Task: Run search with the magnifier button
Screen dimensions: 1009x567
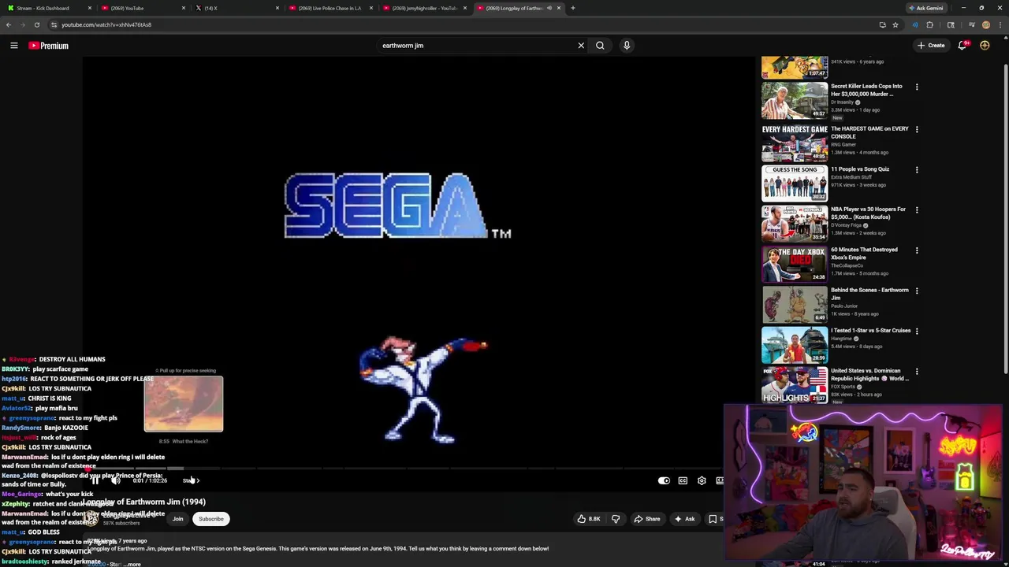Action: [x=600, y=46]
